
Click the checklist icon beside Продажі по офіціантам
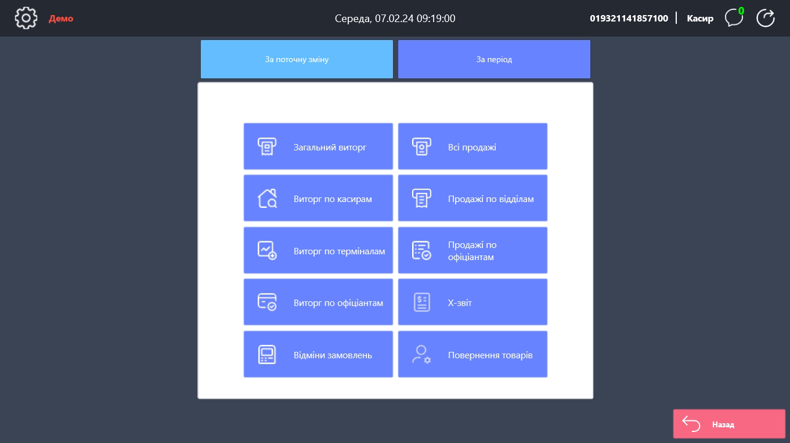421,250
